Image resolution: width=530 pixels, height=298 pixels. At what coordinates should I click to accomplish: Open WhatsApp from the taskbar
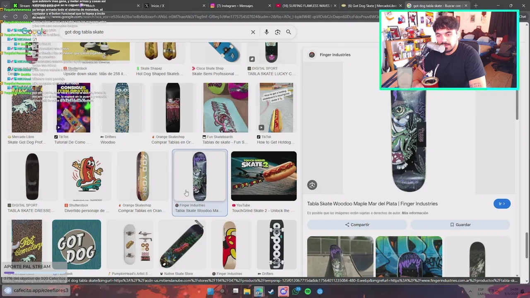(296, 291)
